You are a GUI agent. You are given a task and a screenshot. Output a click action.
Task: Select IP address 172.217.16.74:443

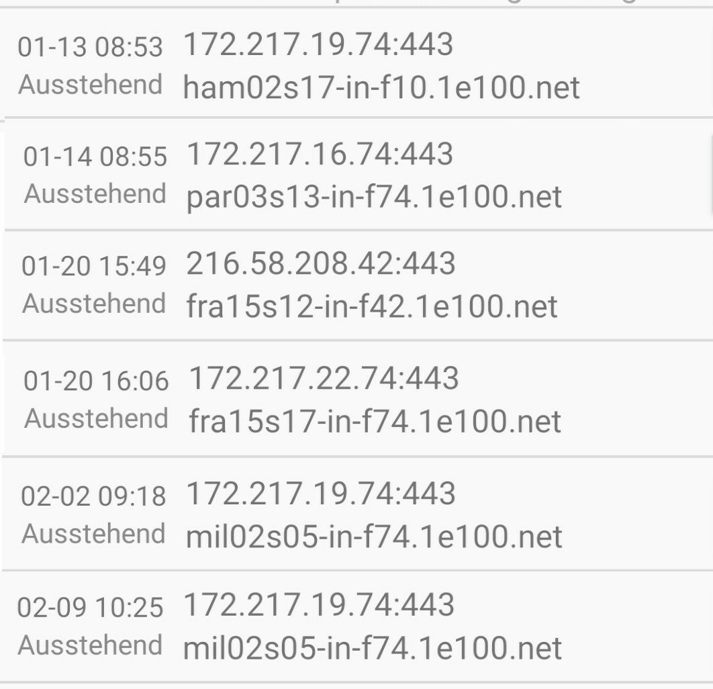click(x=320, y=154)
